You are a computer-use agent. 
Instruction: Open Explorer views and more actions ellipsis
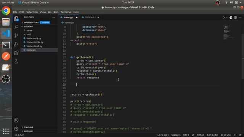54,18
